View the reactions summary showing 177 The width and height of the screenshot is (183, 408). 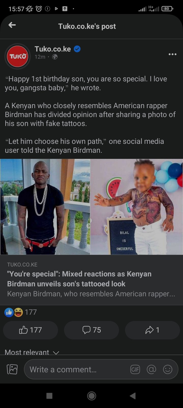[21, 312]
